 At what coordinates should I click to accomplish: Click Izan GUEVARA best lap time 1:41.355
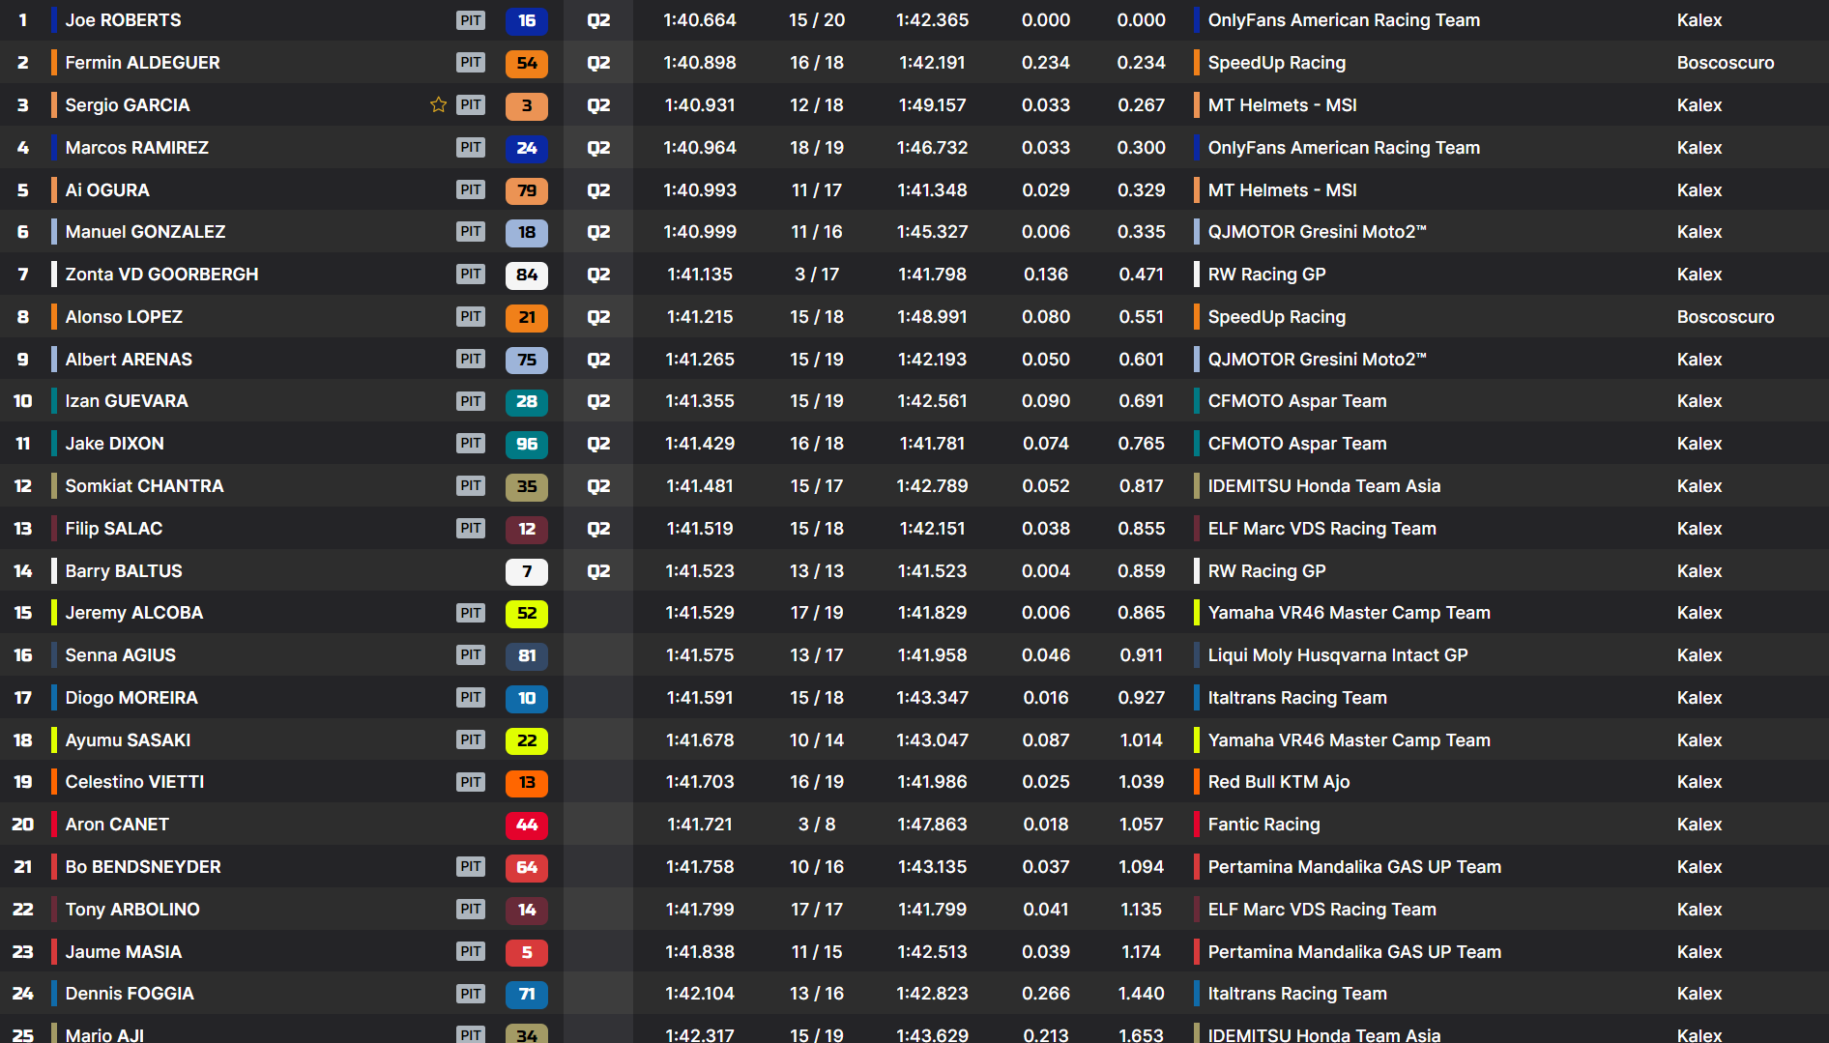699,401
